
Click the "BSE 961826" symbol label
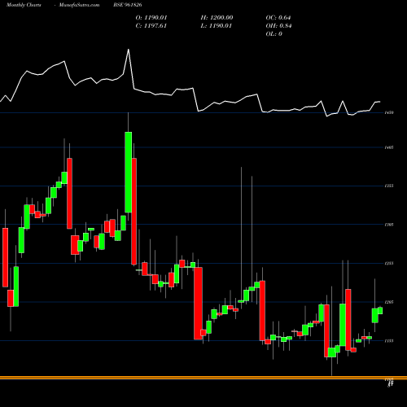point(128,5)
